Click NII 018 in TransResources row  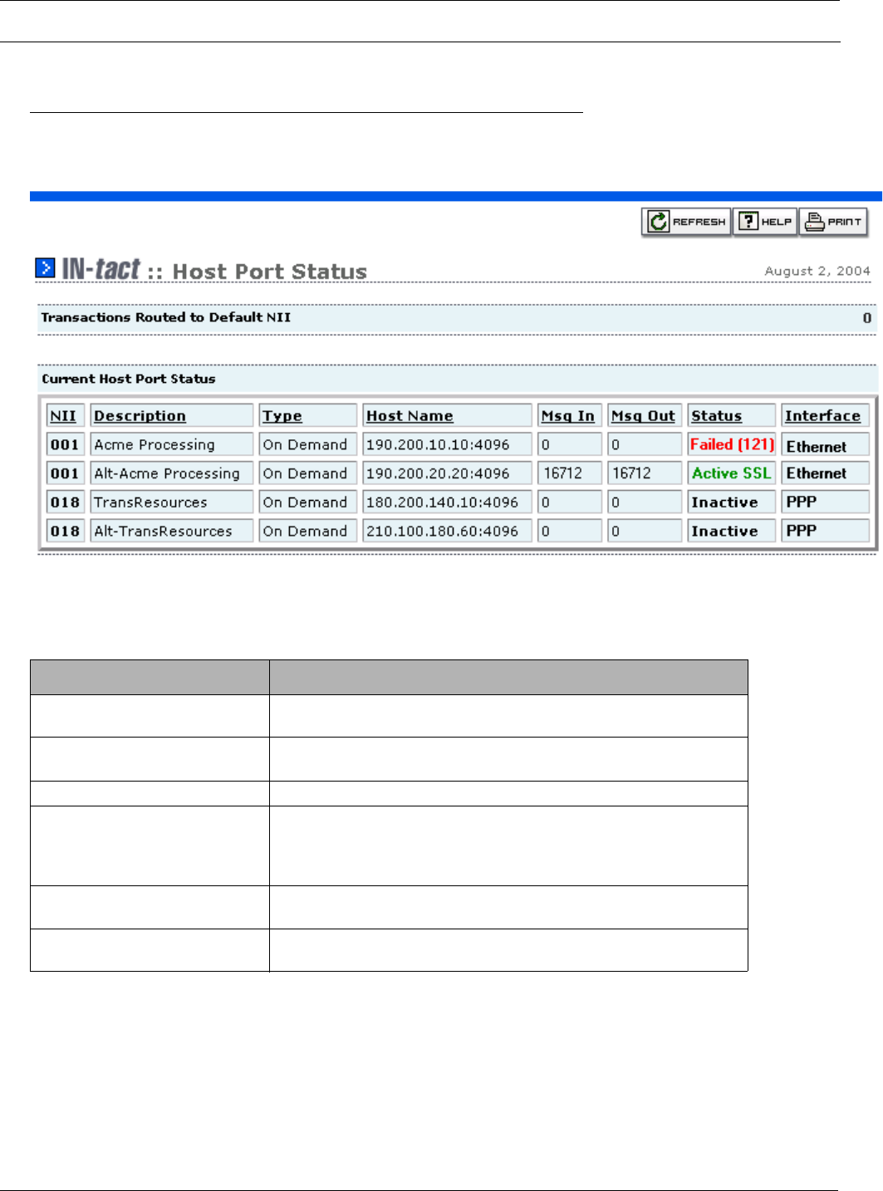[65, 502]
